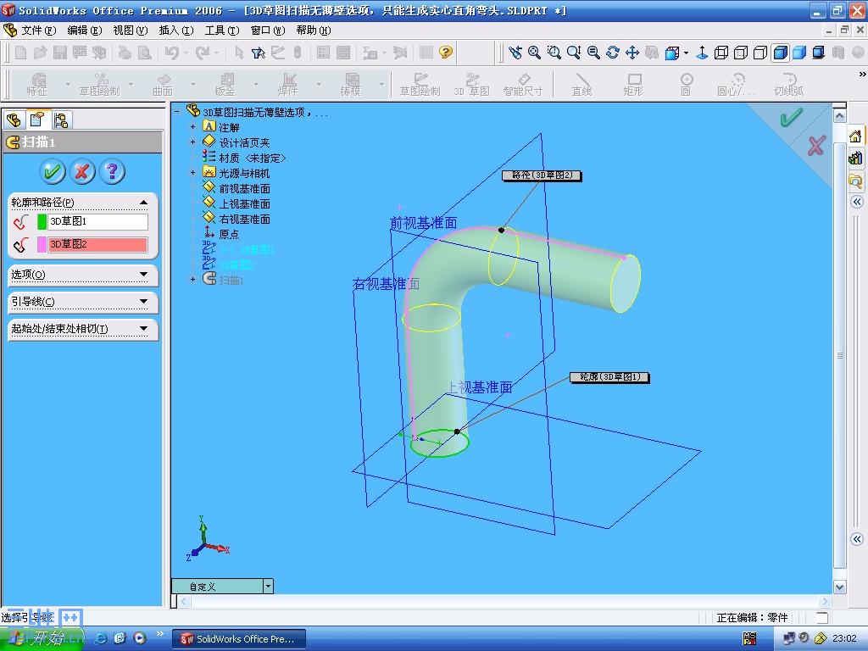Collapse the 轮廓和路径 section
The height and width of the screenshot is (651, 868).
point(144,203)
